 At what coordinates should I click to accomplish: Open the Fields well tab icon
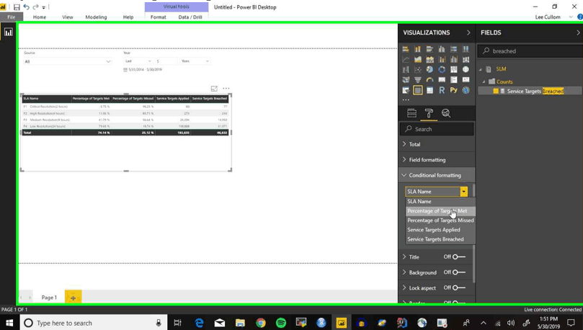[411, 113]
